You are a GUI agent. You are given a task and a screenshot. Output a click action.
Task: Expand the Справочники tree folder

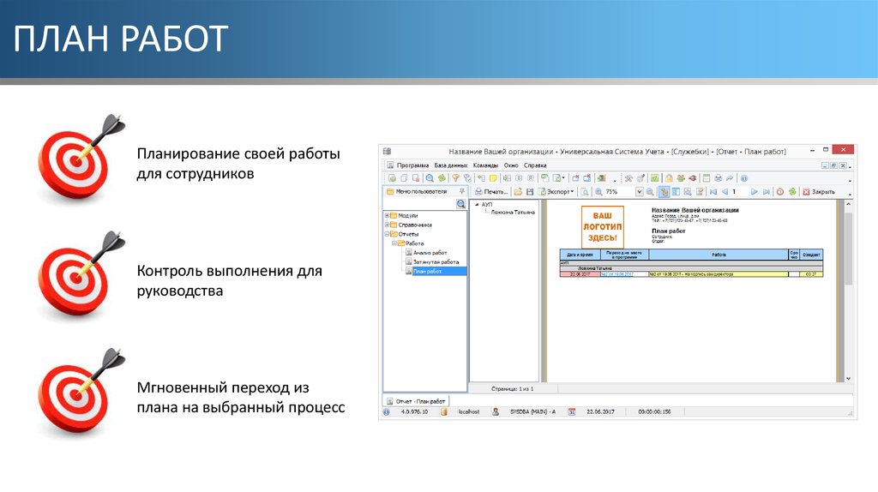click(x=388, y=225)
